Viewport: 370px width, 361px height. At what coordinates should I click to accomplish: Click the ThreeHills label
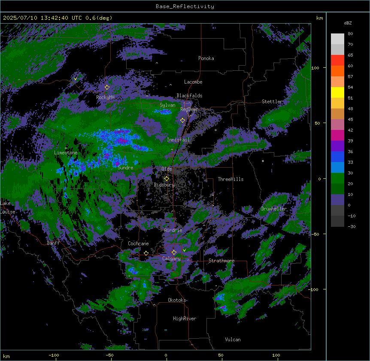[x=230, y=179]
